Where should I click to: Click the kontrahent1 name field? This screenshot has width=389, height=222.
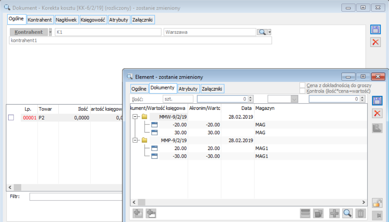click(x=141, y=41)
